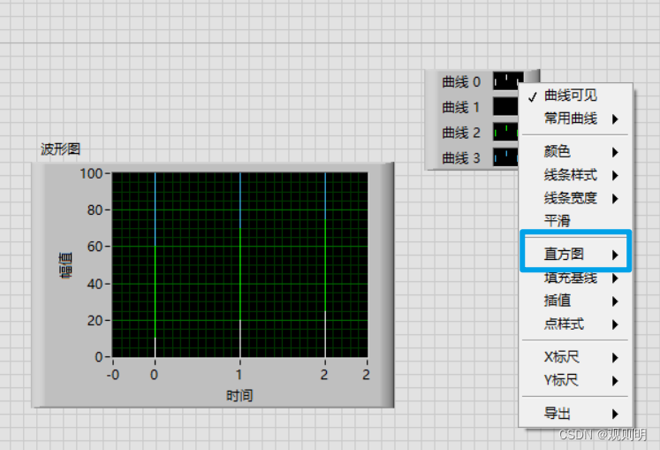
Task: Open the 直方图 submenu
Action: tap(575, 254)
